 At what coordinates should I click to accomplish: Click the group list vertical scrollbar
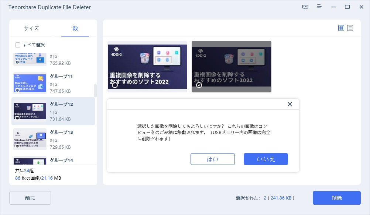point(95,91)
